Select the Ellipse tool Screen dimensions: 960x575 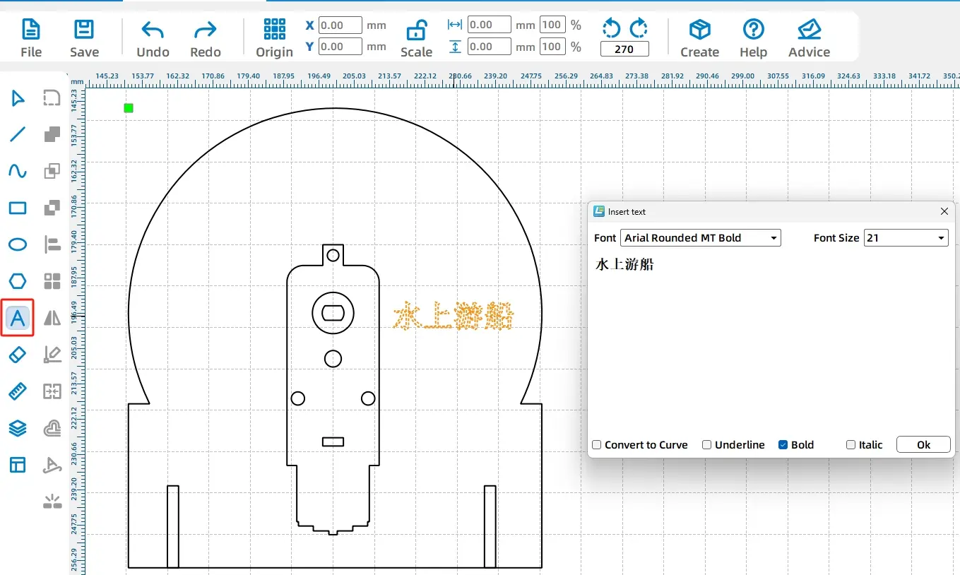click(x=18, y=244)
